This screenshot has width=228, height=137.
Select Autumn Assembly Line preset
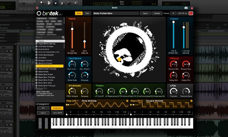tap(49, 52)
